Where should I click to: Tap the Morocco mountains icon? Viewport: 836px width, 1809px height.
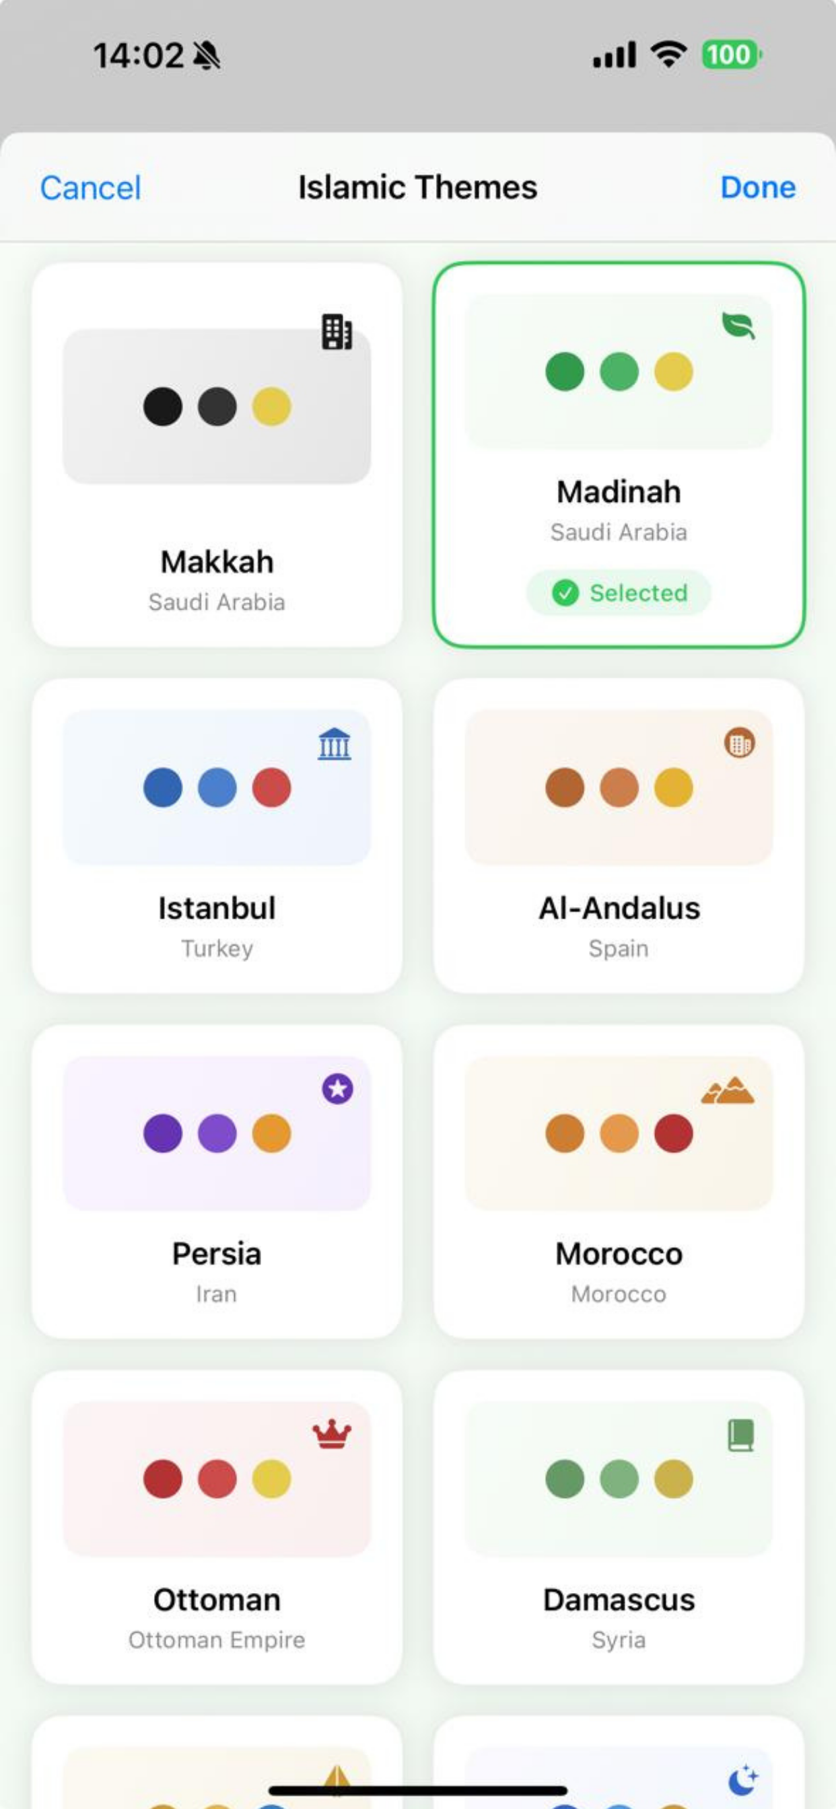pos(728,1090)
